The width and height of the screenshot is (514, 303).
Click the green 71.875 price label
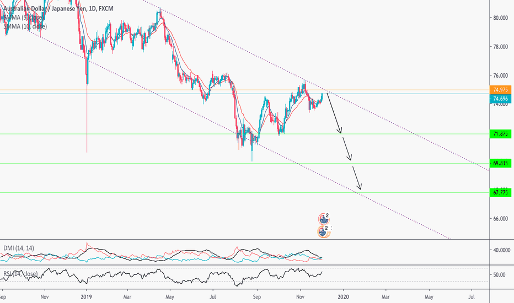click(501, 134)
